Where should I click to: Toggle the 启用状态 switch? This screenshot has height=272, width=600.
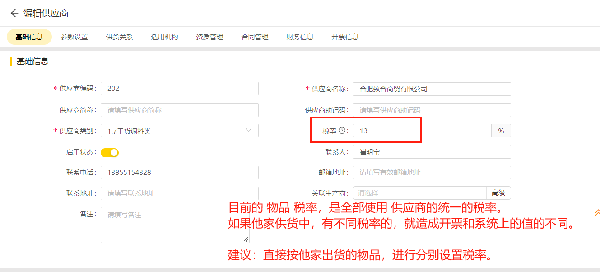point(110,152)
